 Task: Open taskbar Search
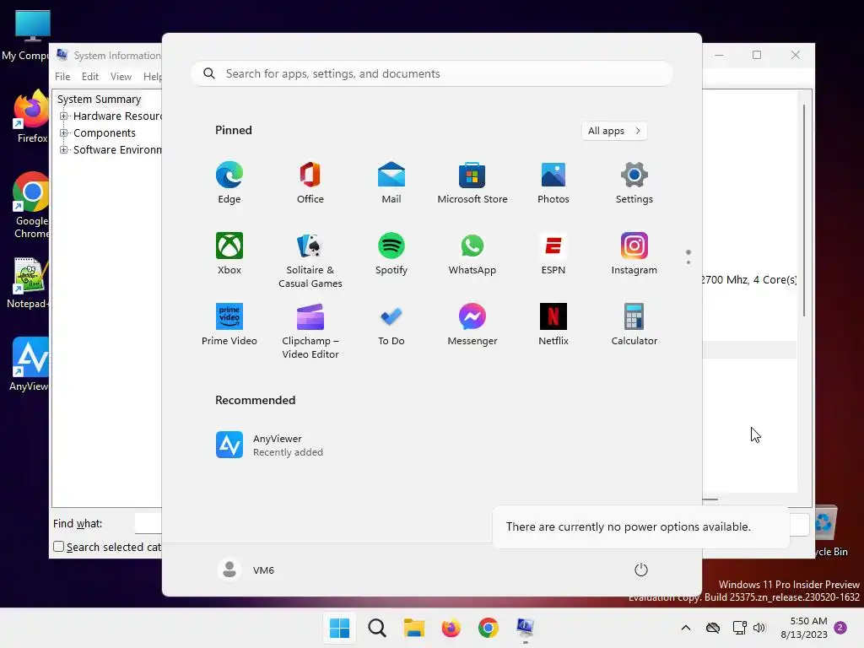(377, 628)
